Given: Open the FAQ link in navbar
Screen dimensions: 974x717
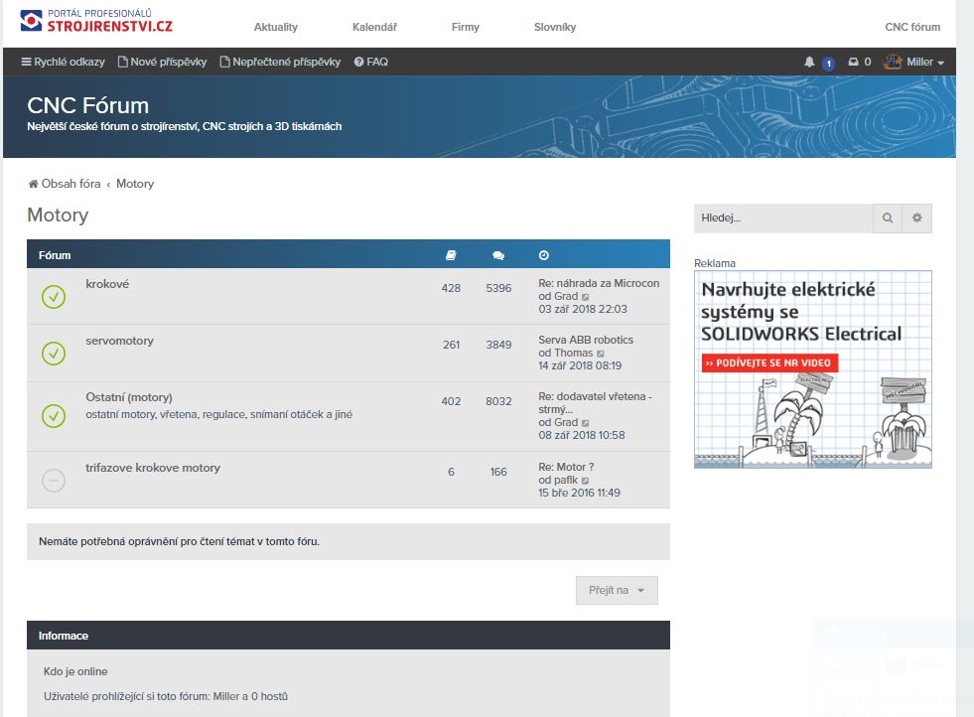Looking at the screenshot, I should coord(371,62).
